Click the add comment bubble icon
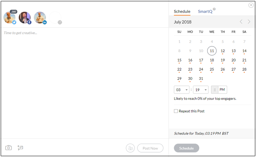Image resolution: width=256 pixels, height=157 pixels. 20,148
